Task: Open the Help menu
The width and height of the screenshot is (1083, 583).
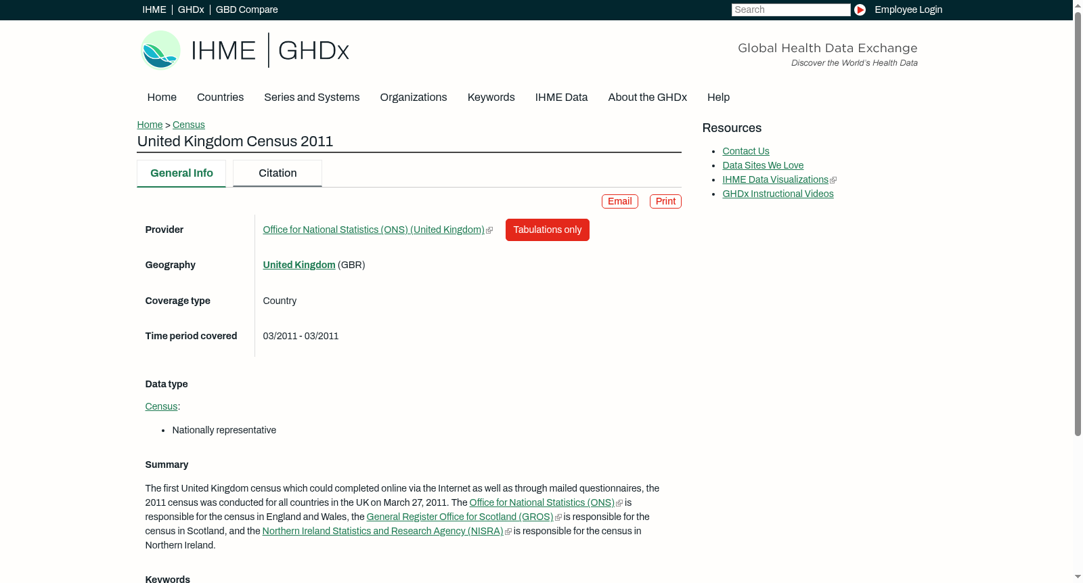Action: coord(718,98)
